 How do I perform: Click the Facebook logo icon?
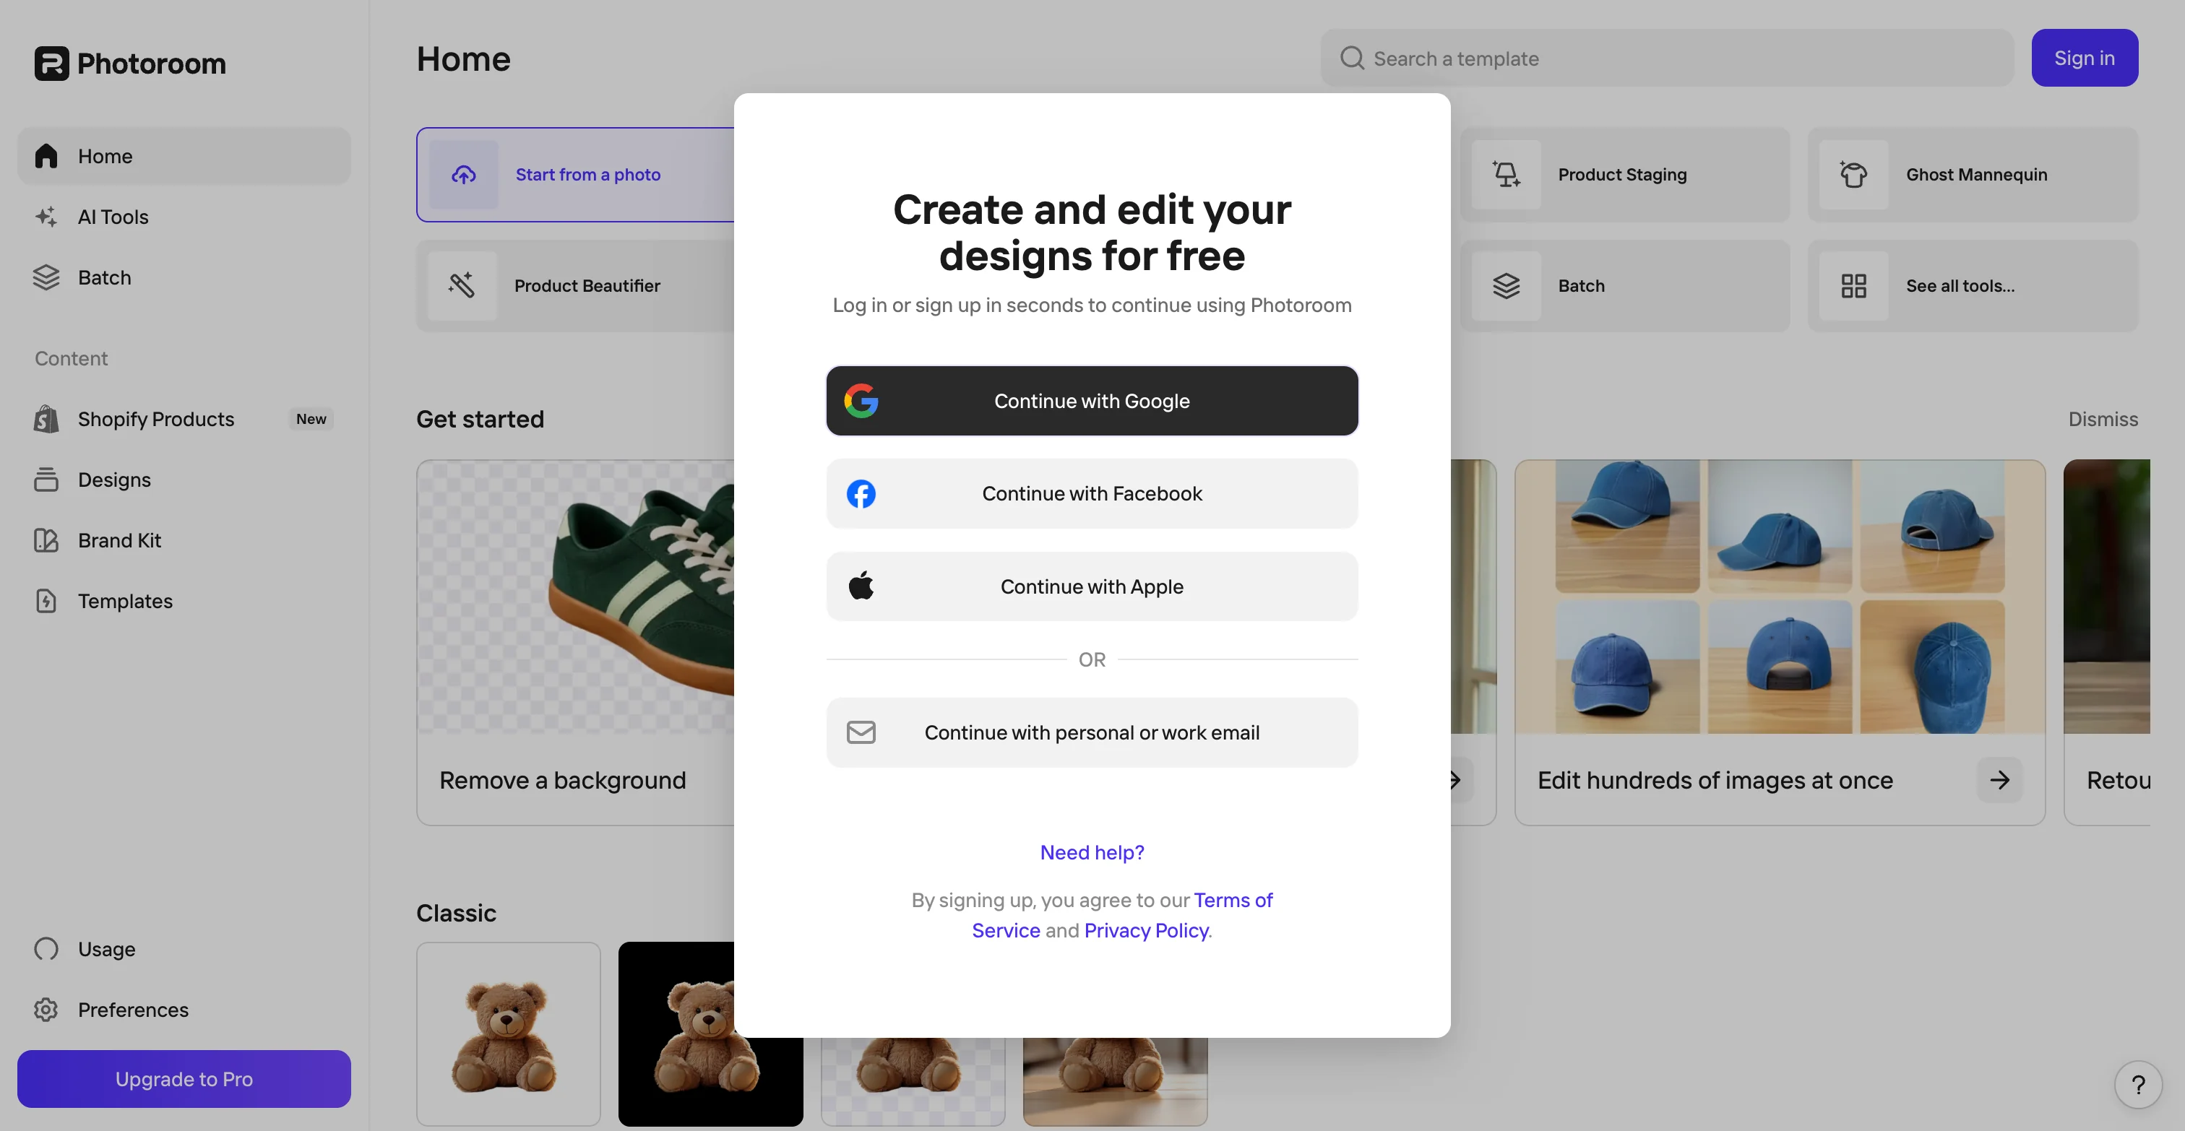point(861,493)
